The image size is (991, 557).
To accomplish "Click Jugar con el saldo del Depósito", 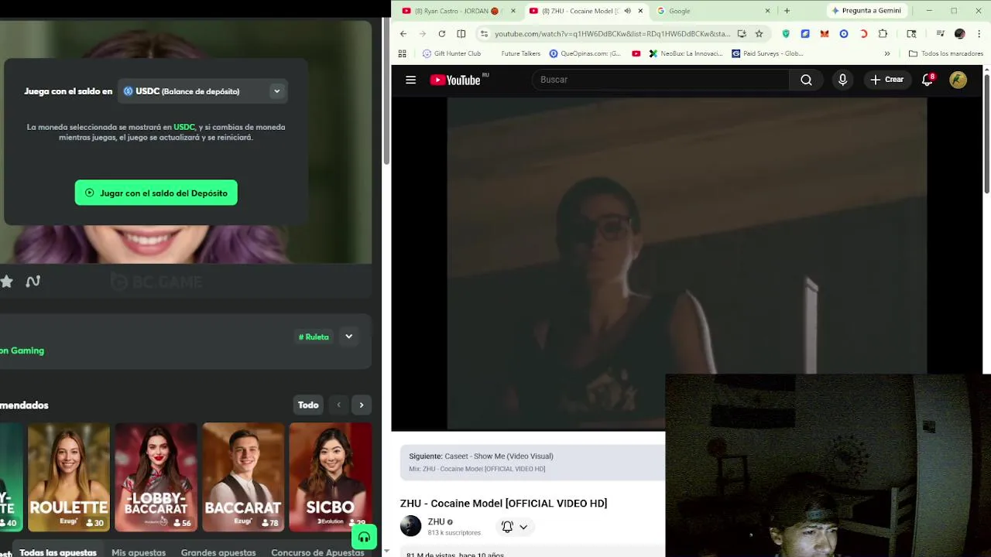I will click(156, 193).
